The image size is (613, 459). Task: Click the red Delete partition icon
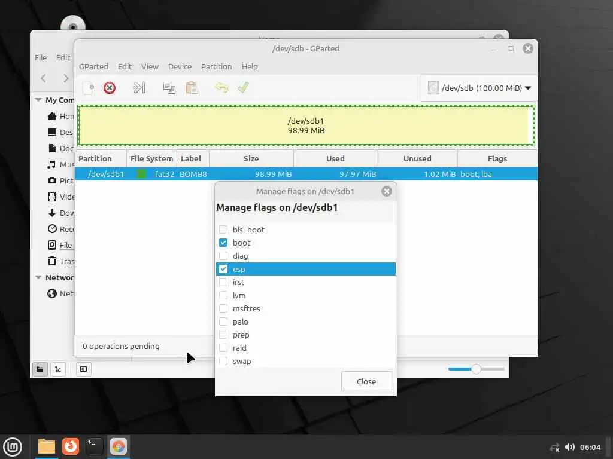pyautogui.click(x=110, y=88)
